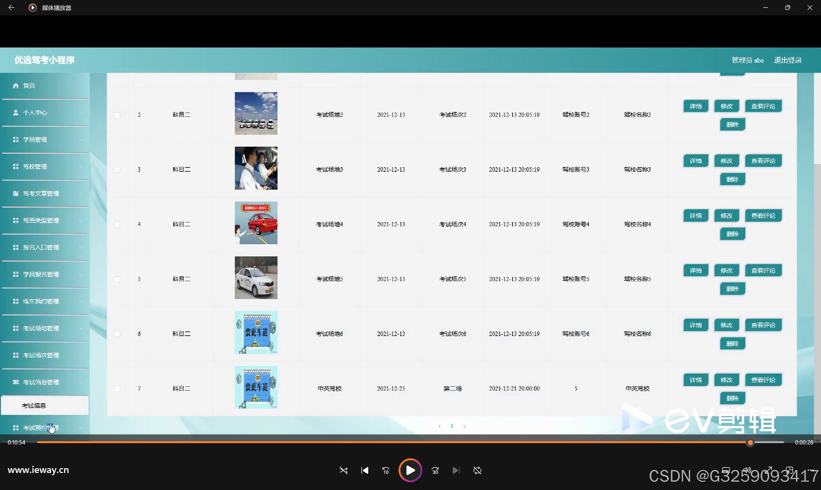Expand the 驾考文章管理 menu chevron

click(x=81, y=193)
